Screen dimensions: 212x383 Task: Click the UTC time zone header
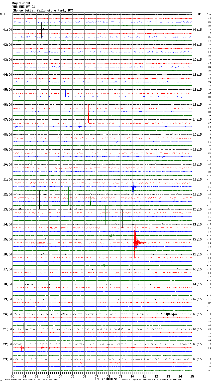click(198, 14)
